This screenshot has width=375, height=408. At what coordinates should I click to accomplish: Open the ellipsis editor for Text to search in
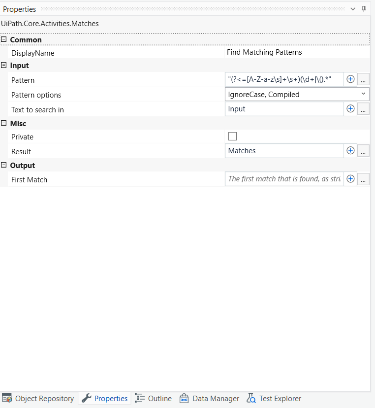[363, 109]
